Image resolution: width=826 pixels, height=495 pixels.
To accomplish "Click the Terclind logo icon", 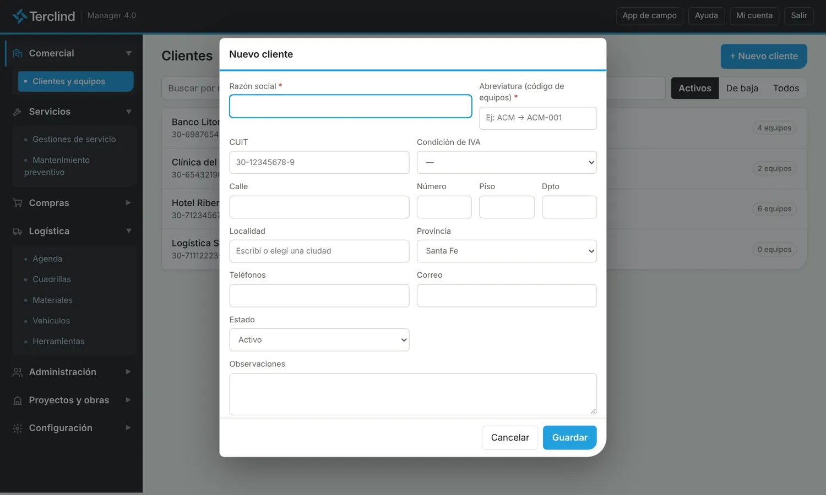I will coord(20,16).
